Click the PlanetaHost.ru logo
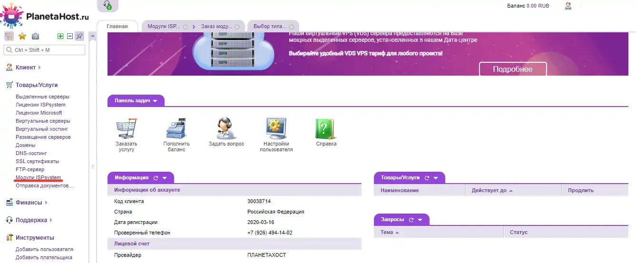The height and width of the screenshot is (263, 636). click(45, 17)
